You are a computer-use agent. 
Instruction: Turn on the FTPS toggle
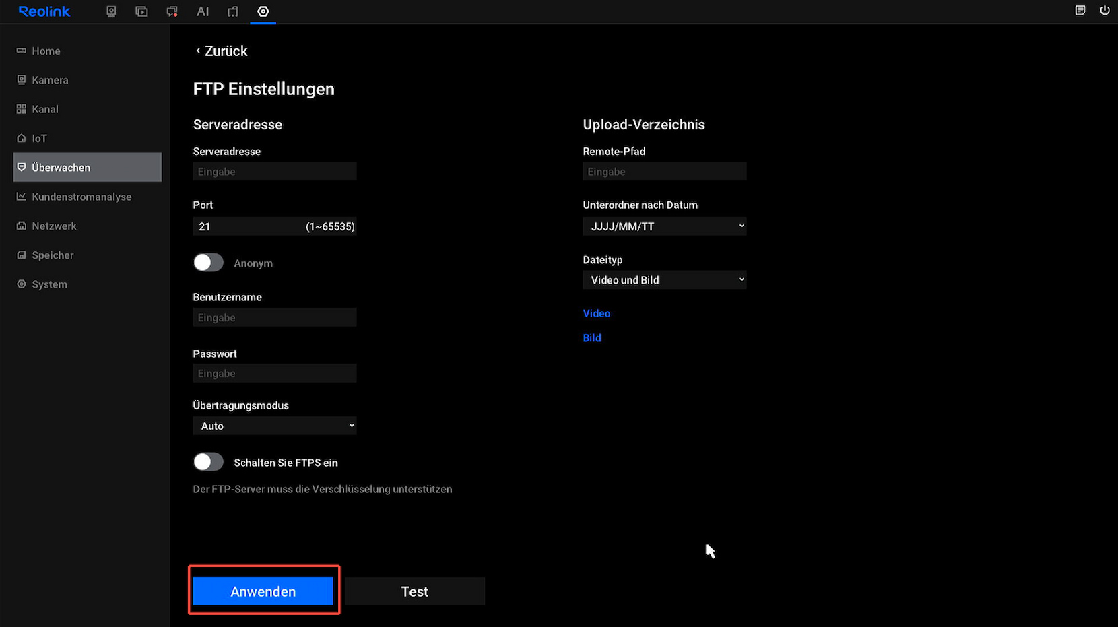(208, 461)
